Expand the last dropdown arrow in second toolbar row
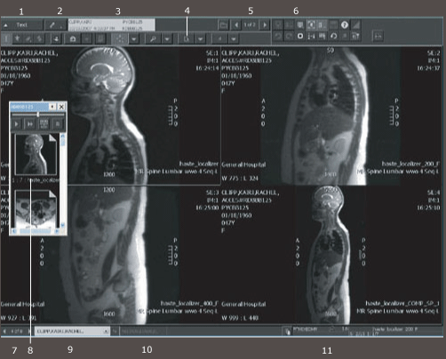 (234, 39)
